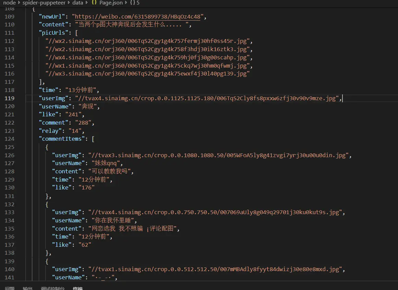Image resolution: width=398 pixels, height=290 pixels.
Task: Switch to the 调试控制台 panel tab
Action: [53, 288]
